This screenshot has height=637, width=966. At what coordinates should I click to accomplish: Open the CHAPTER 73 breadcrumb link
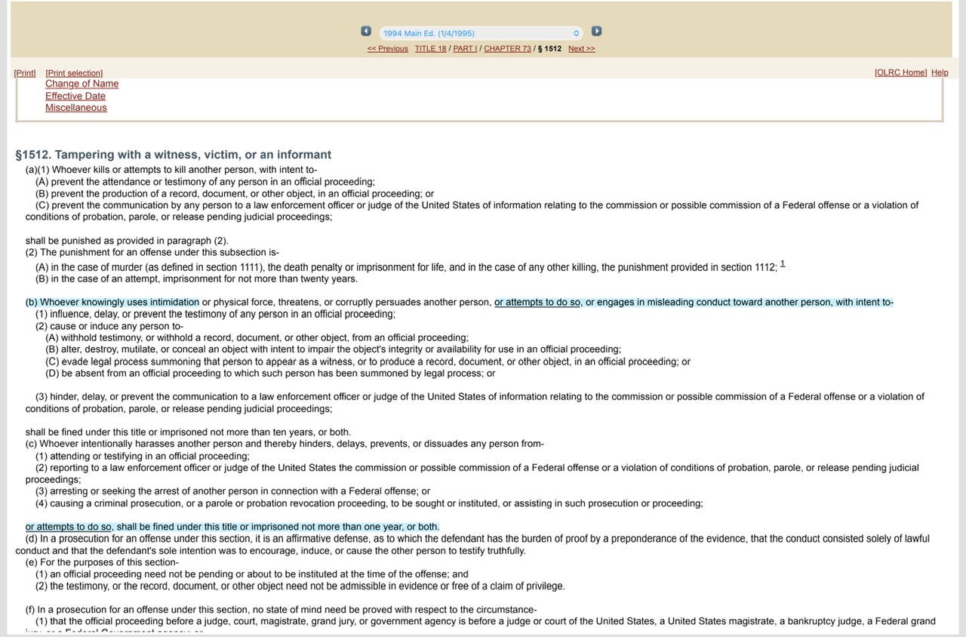(x=507, y=48)
